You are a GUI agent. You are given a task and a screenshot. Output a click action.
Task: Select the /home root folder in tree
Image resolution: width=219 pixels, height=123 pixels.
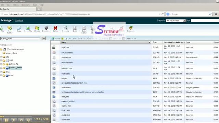point(15,49)
